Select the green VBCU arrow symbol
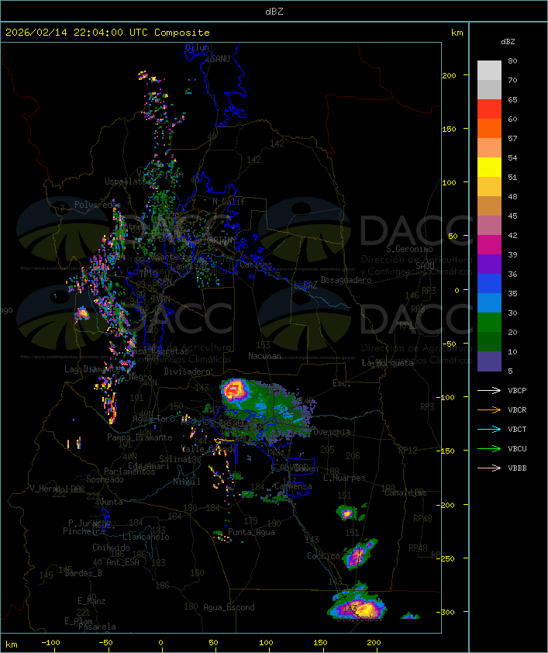 [489, 448]
